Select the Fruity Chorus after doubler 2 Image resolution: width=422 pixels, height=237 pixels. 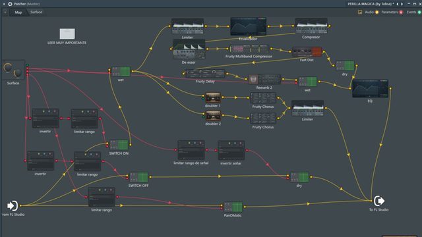click(x=263, y=118)
